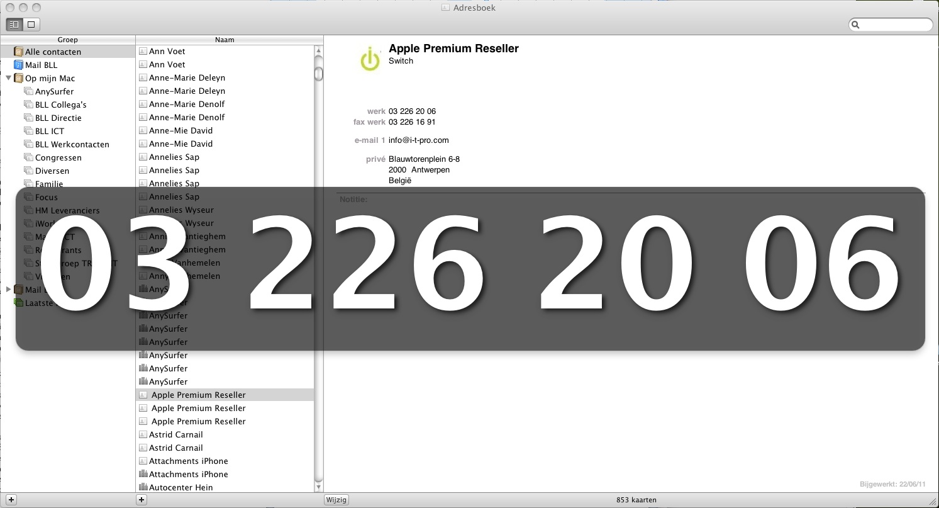Click the search field in the toolbar

[891, 25]
